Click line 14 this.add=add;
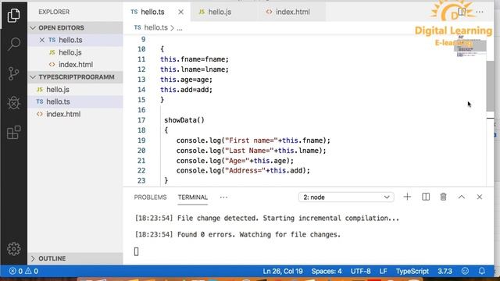 point(186,90)
